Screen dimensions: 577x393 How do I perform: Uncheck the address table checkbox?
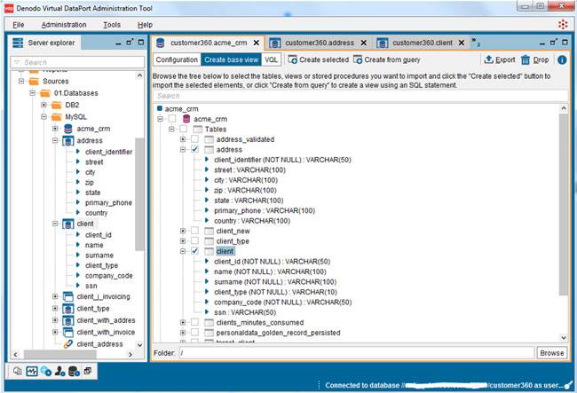click(x=194, y=149)
